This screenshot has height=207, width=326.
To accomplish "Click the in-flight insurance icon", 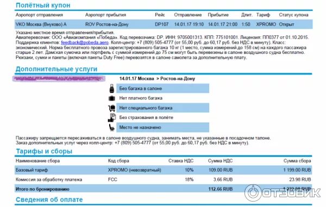I will (x=112, y=118).
